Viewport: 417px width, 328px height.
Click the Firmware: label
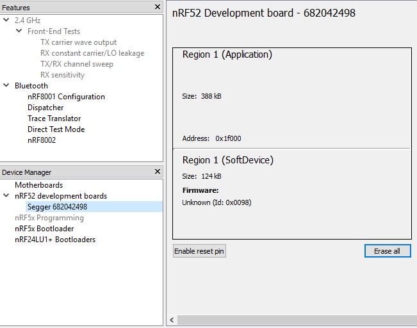[200, 190]
